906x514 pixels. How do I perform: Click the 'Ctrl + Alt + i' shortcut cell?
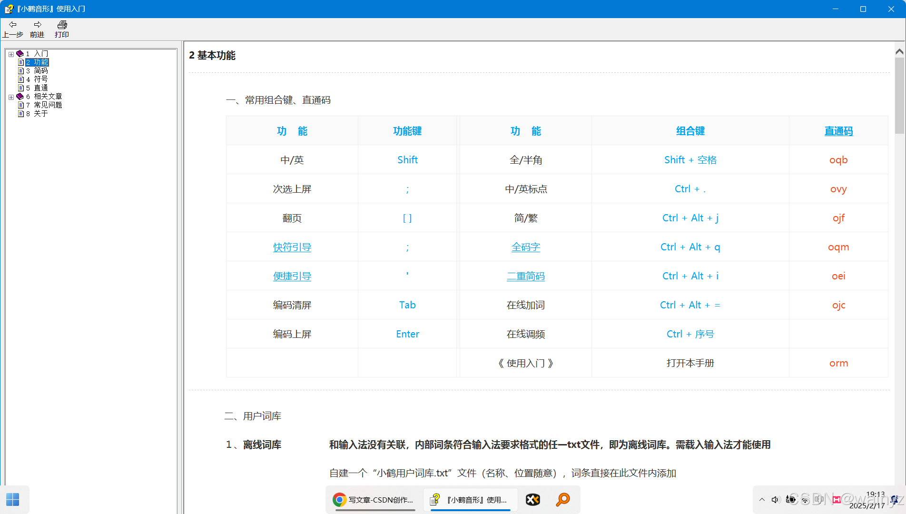690,276
